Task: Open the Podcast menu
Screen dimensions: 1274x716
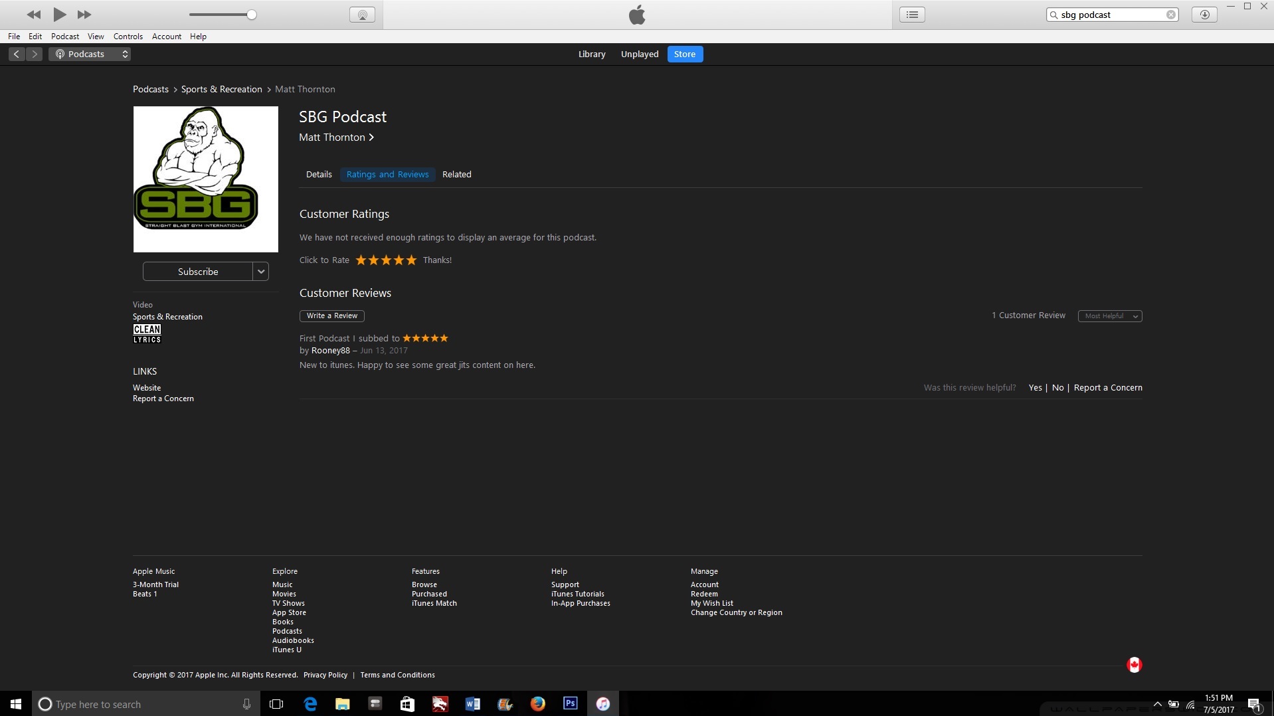Action: point(65,37)
